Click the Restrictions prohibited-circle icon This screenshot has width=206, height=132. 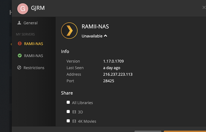19,68
